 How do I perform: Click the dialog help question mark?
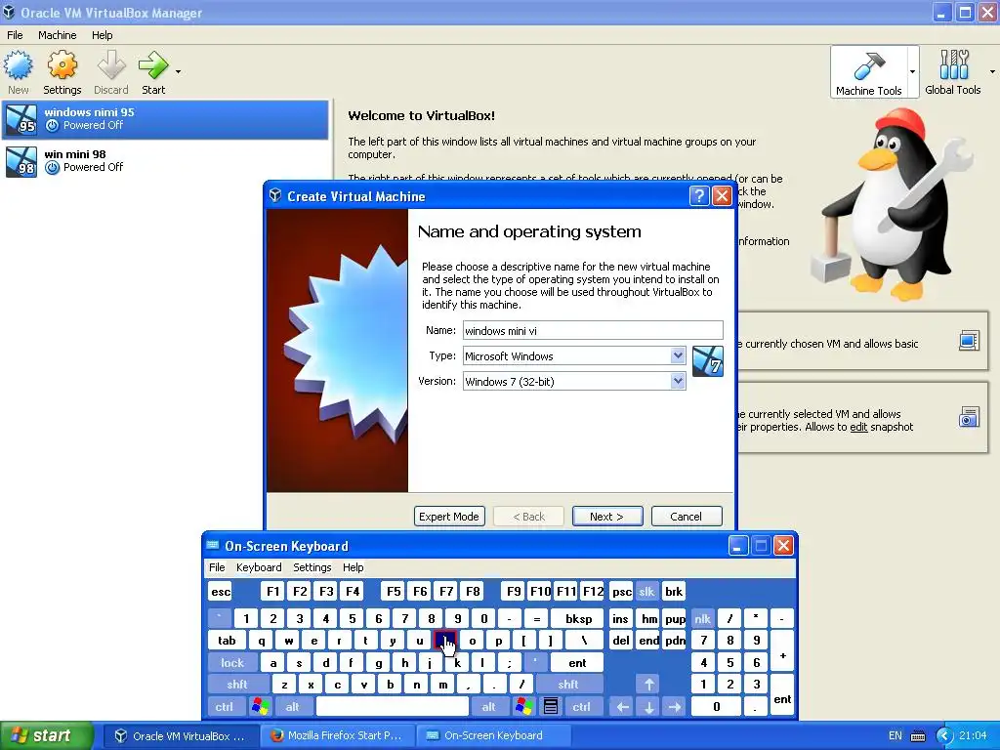(699, 195)
